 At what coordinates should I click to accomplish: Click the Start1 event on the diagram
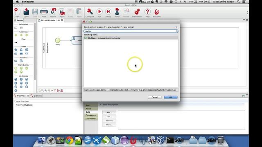pos(58,40)
